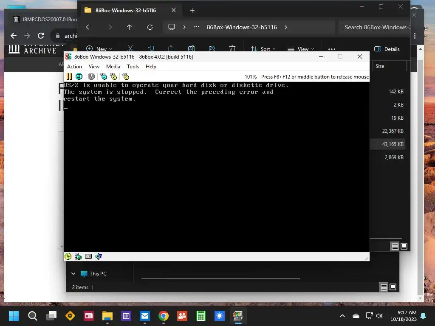Click gray cartridge icon in 86Box status bar
Image resolution: width=435 pixels, height=326 pixels.
coord(88,256)
